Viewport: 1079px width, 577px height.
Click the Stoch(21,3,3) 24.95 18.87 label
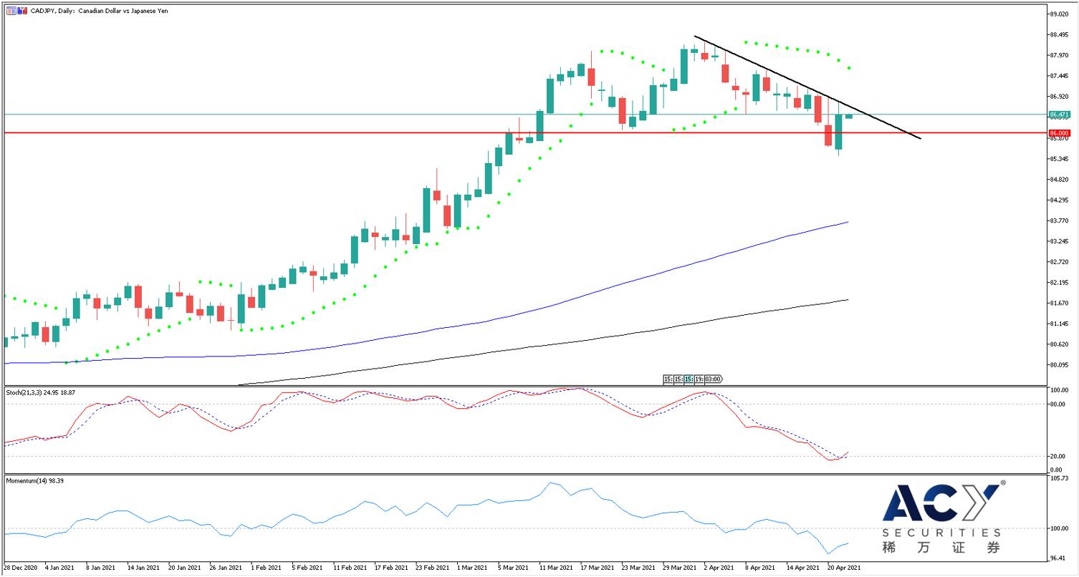(40, 392)
